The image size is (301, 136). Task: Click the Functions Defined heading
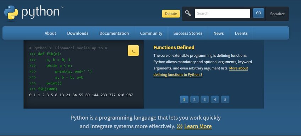click(174, 47)
